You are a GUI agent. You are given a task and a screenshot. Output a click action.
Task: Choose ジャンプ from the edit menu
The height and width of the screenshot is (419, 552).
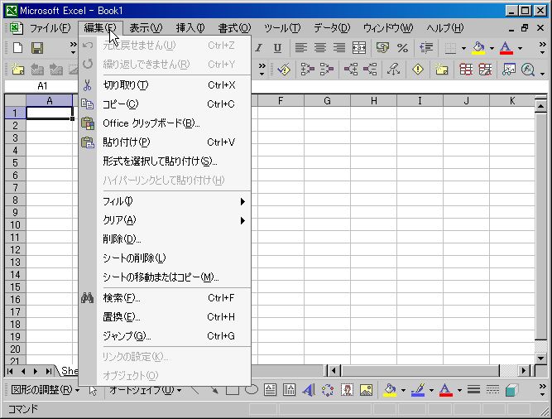pos(165,336)
